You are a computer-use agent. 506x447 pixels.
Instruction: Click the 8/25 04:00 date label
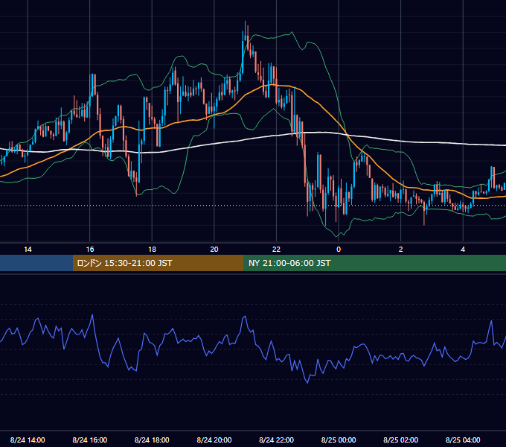pos(463,440)
